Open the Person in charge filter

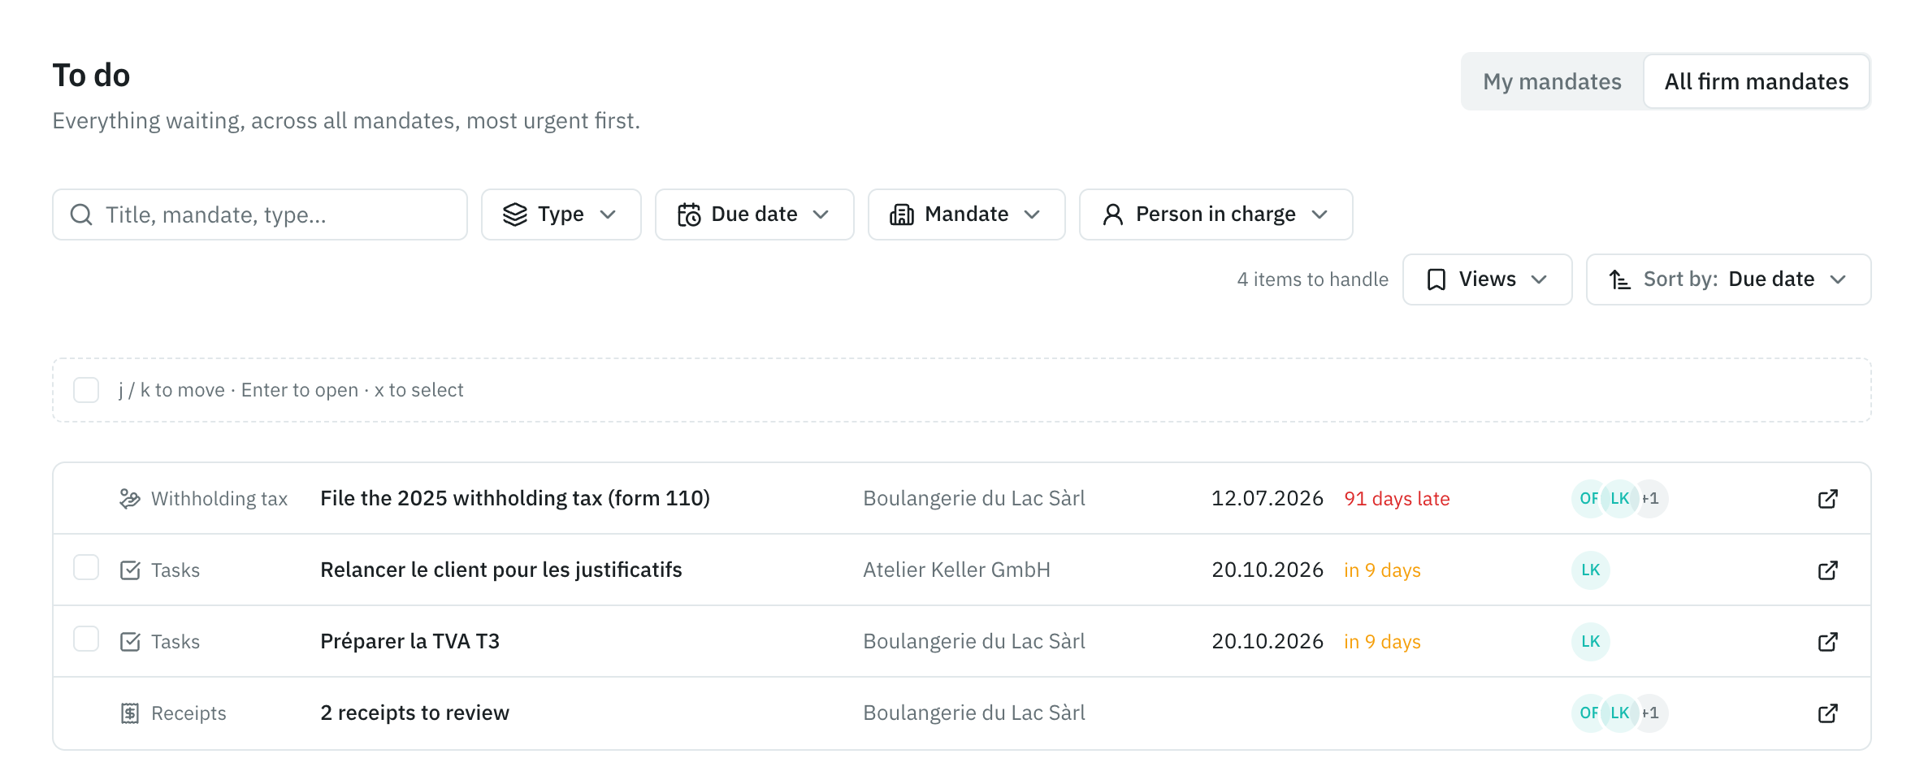click(1215, 214)
